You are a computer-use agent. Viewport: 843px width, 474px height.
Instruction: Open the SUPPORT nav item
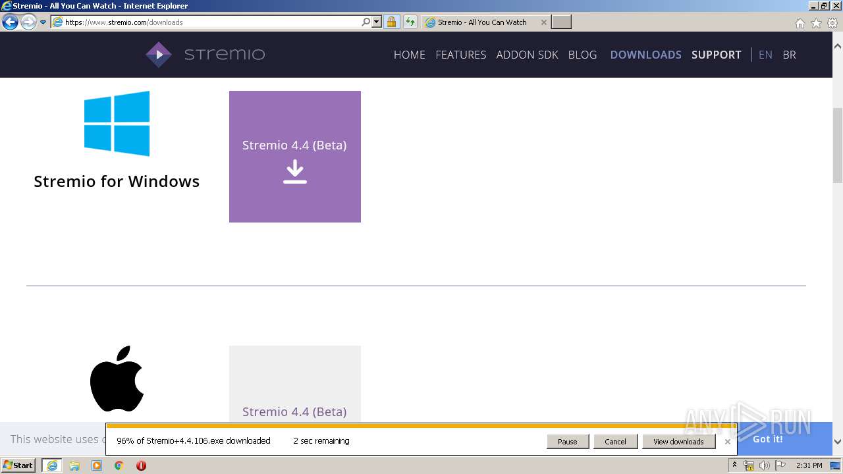[716, 55]
